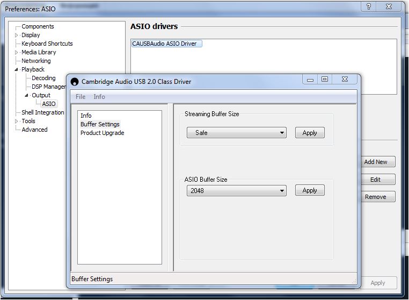Click the Cambridge Audio driver window icon
This screenshot has width=409, height=300.
pyautogui.click(x=75, y=82)
